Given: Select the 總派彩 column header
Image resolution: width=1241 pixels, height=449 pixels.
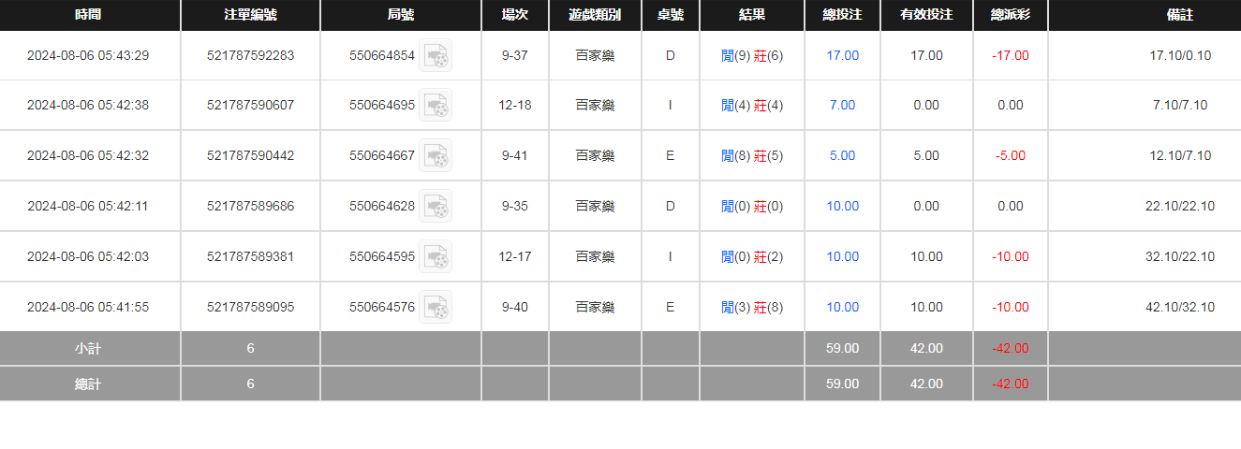Looking at the screenshot, I should click(x=1011, y=15).
